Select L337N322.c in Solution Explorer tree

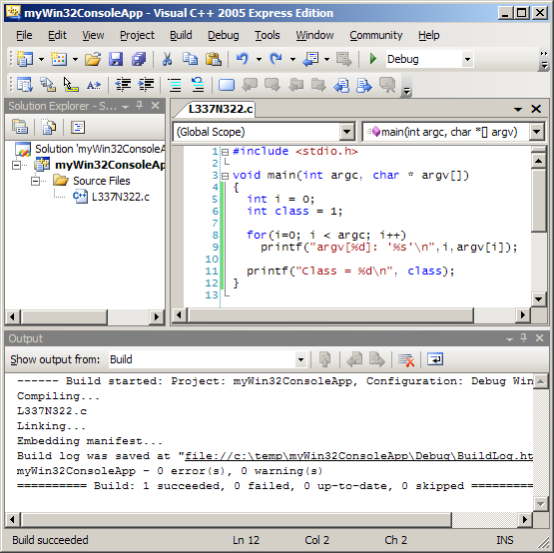121,197
